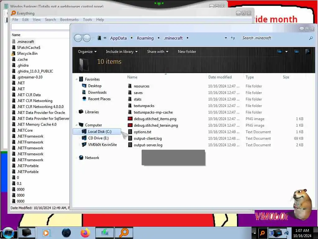Select output-server.log file

(148, 145)
